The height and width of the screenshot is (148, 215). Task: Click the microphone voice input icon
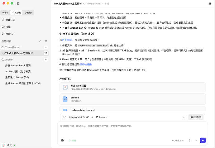click(189, 140)
